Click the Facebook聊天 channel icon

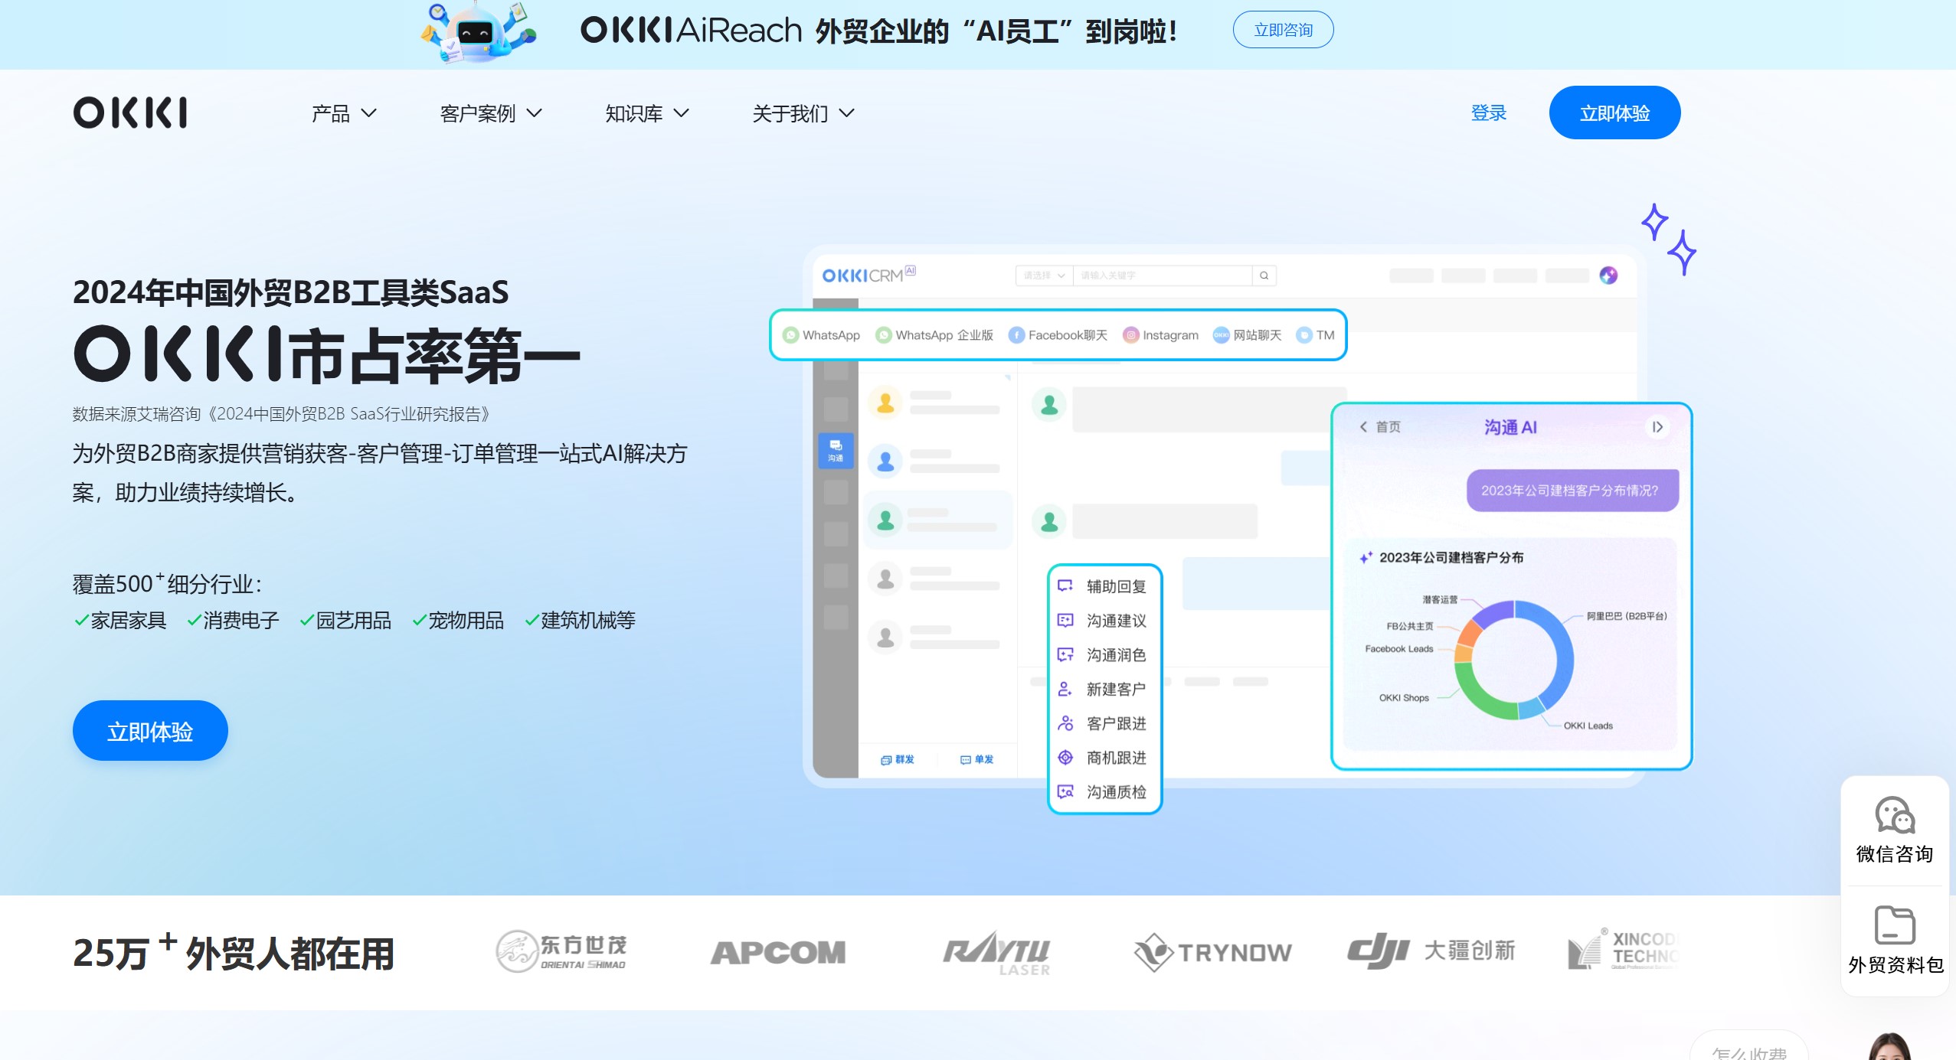[1016, 334]
